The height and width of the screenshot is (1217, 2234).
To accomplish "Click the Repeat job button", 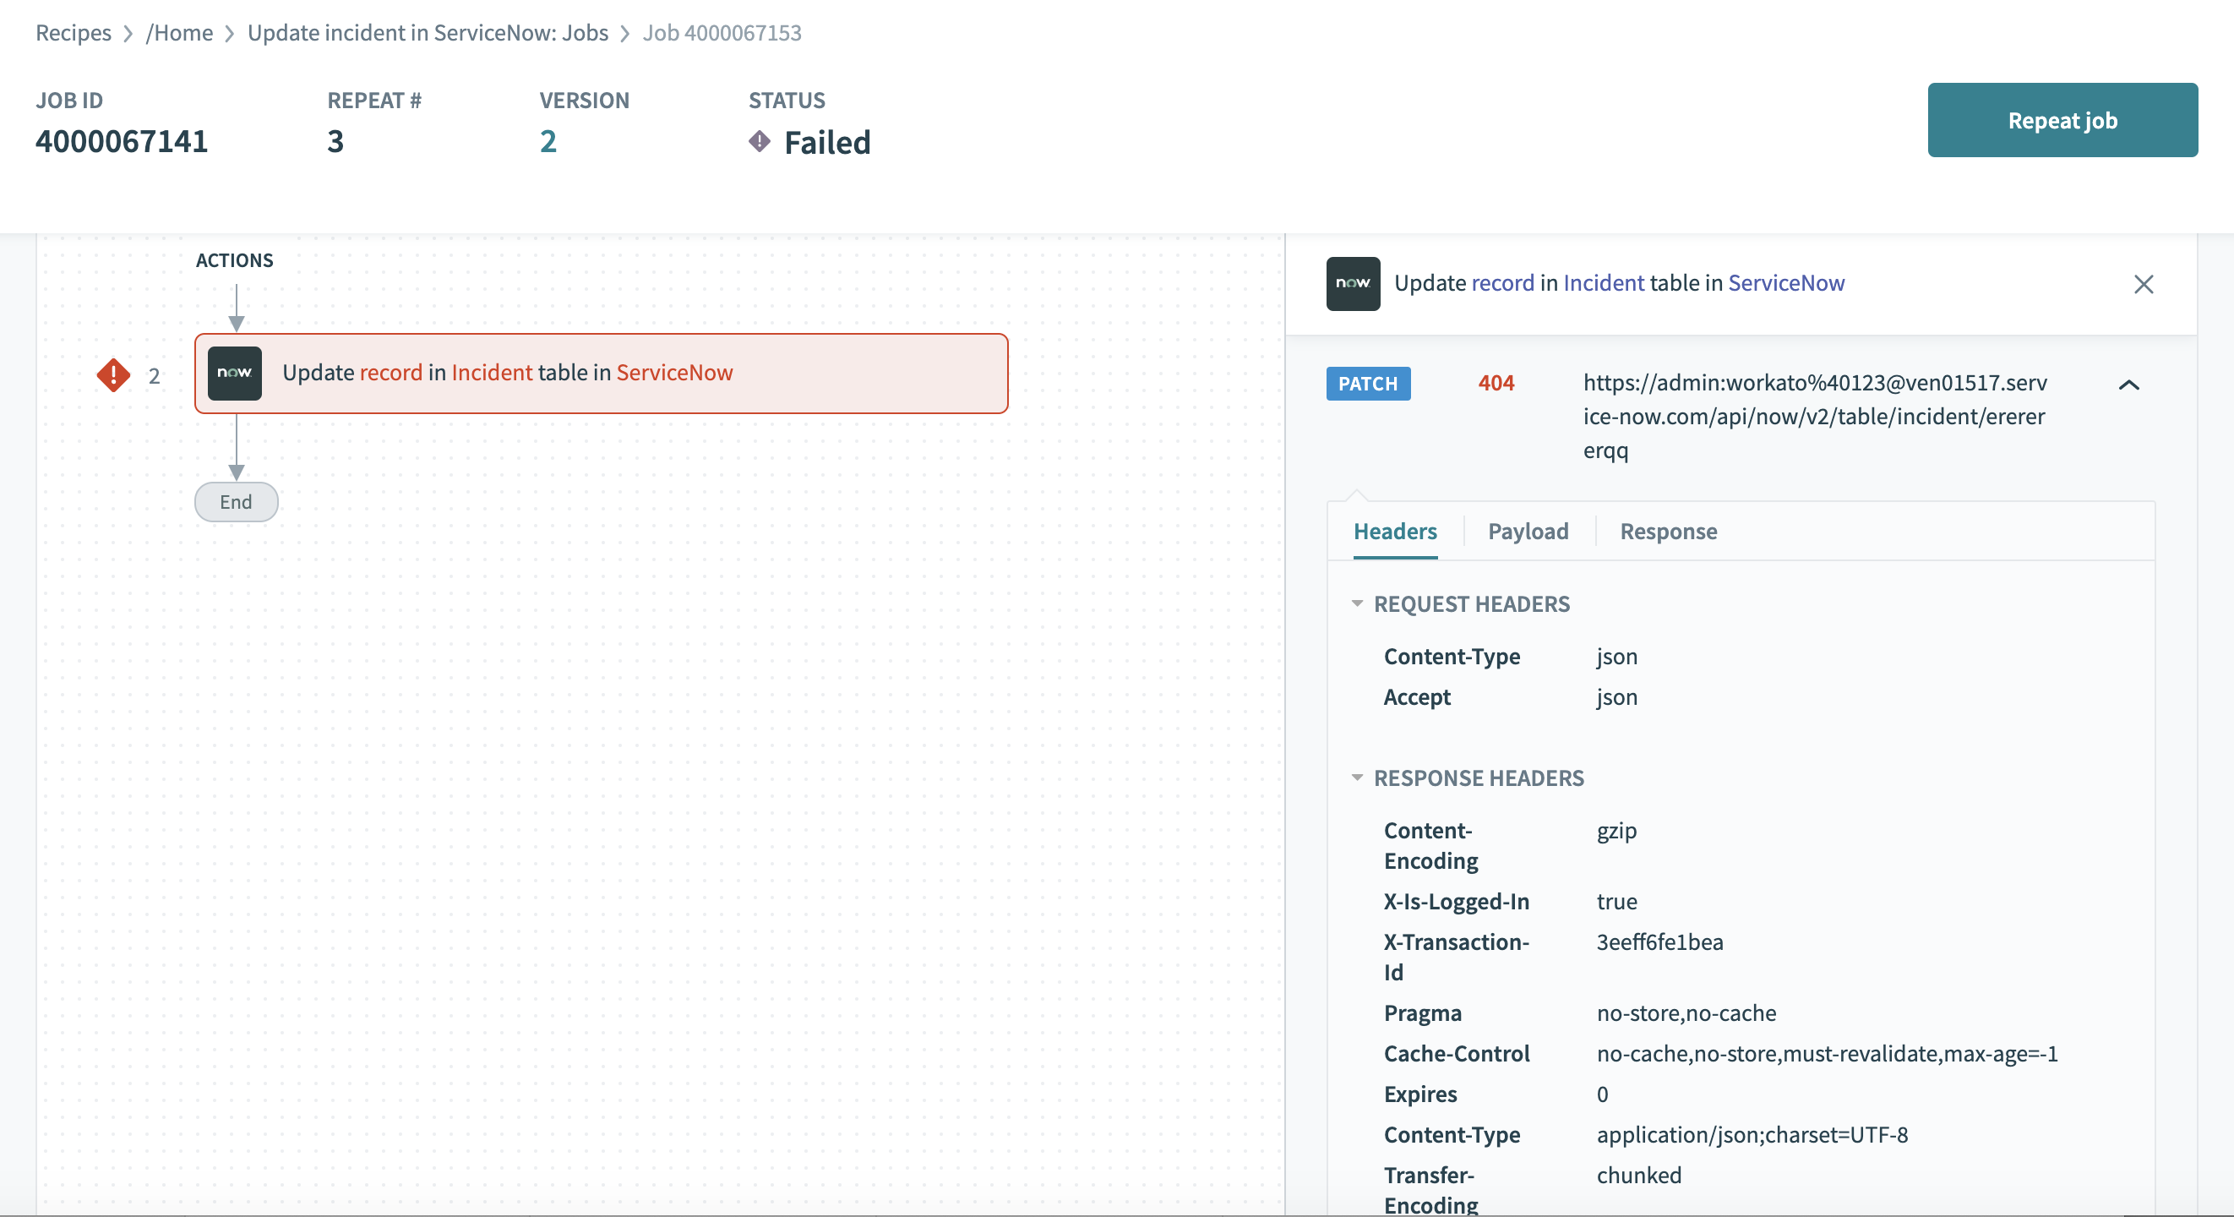I will tap(2062, 120).
